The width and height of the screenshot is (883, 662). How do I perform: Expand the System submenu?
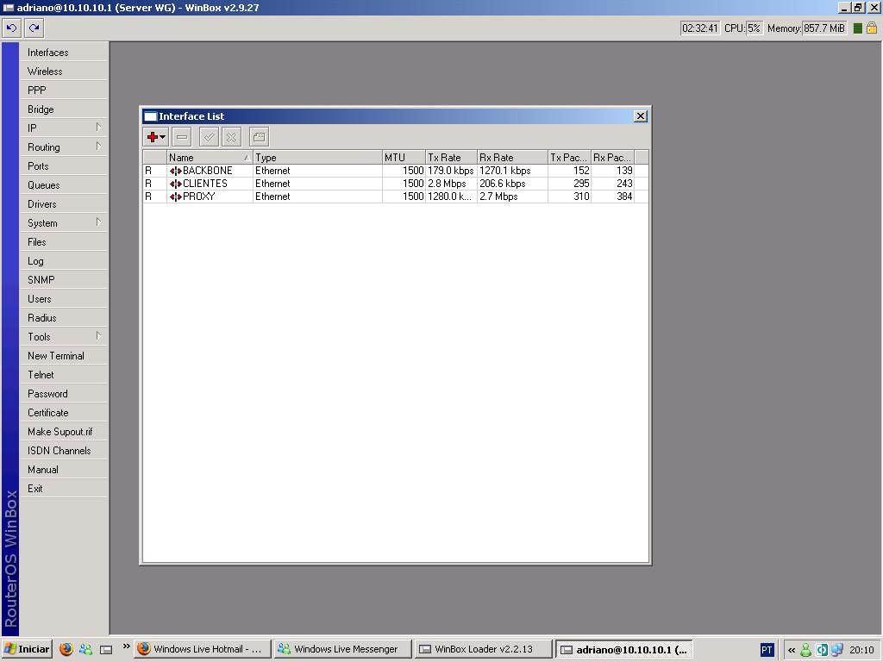click(x=64, y=223)
